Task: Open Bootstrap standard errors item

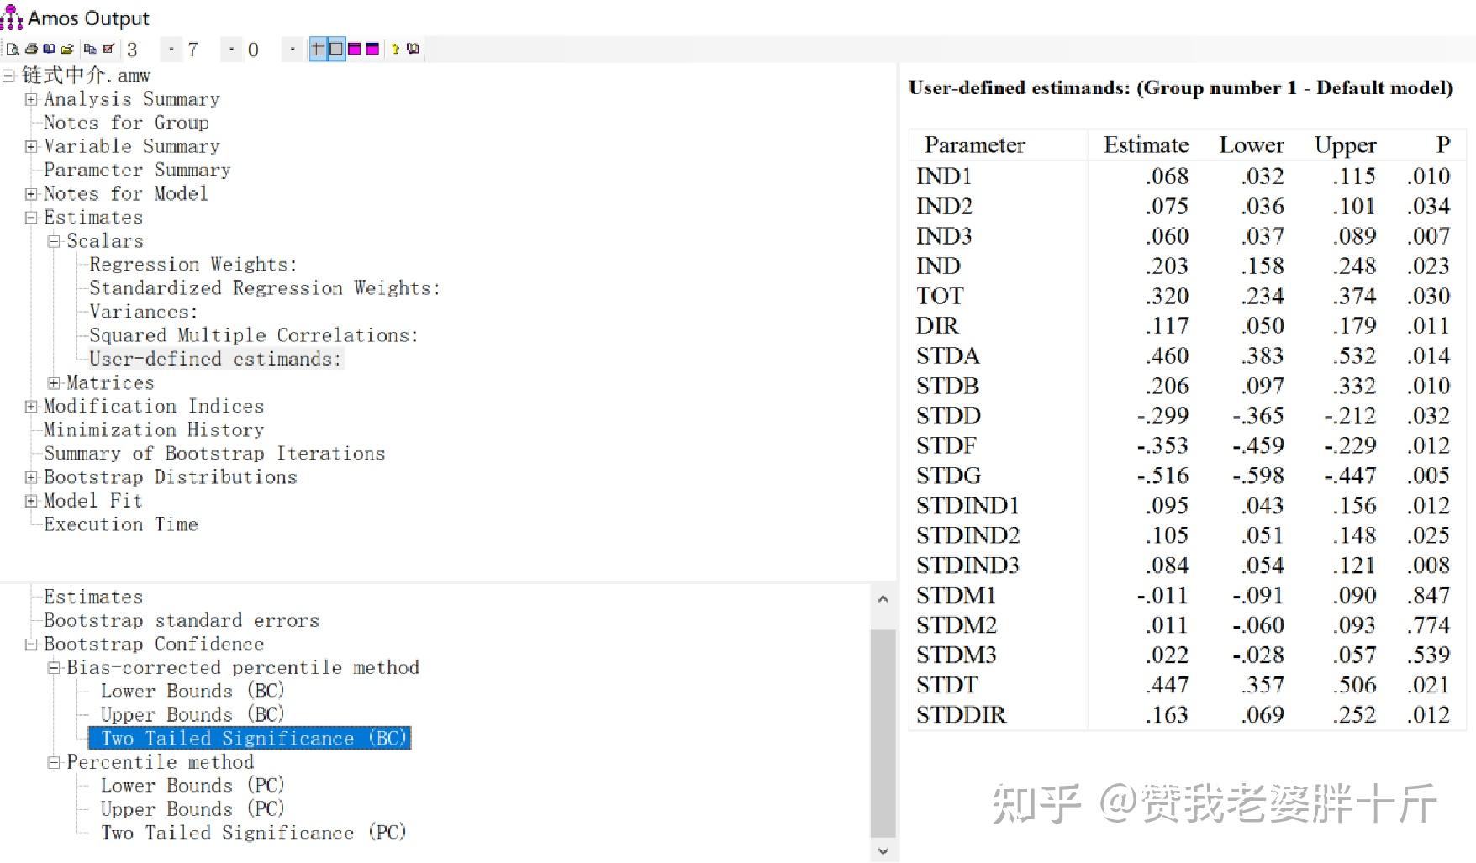Action: 181,621
